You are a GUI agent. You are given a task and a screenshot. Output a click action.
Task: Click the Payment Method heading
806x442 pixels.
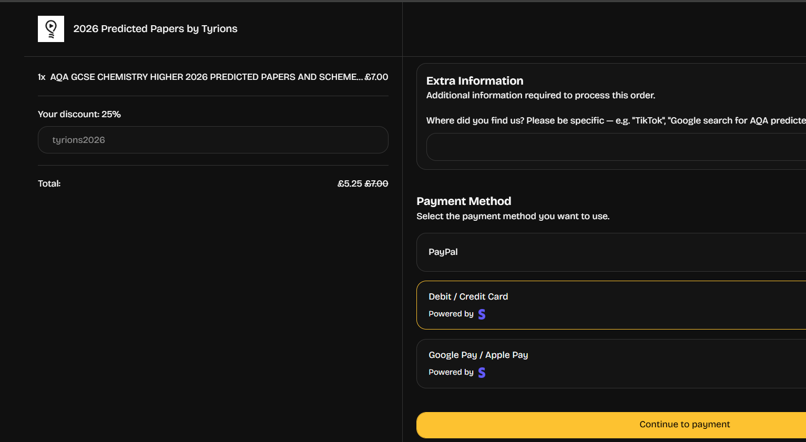[464, 201]
